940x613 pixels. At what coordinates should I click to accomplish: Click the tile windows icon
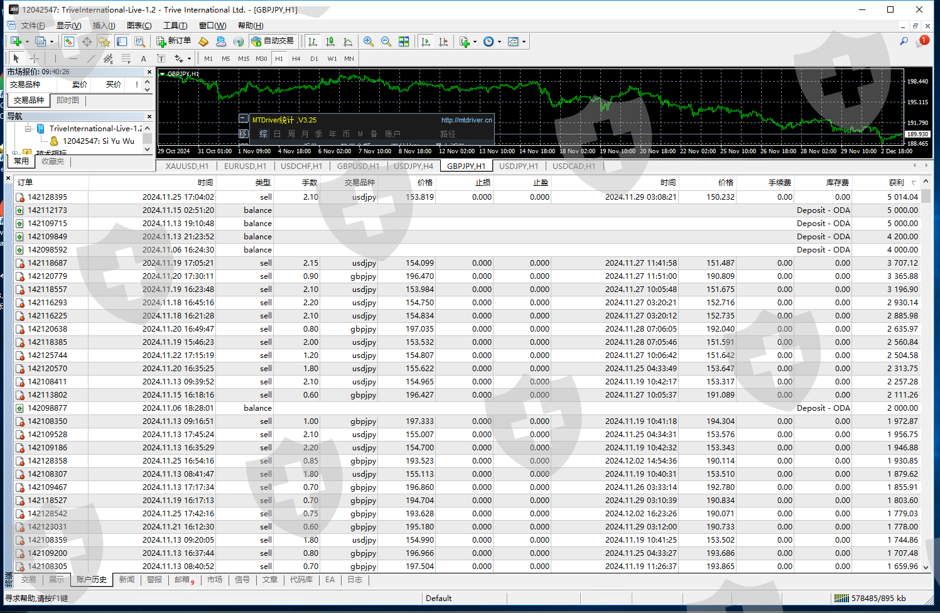click(404, 41)
